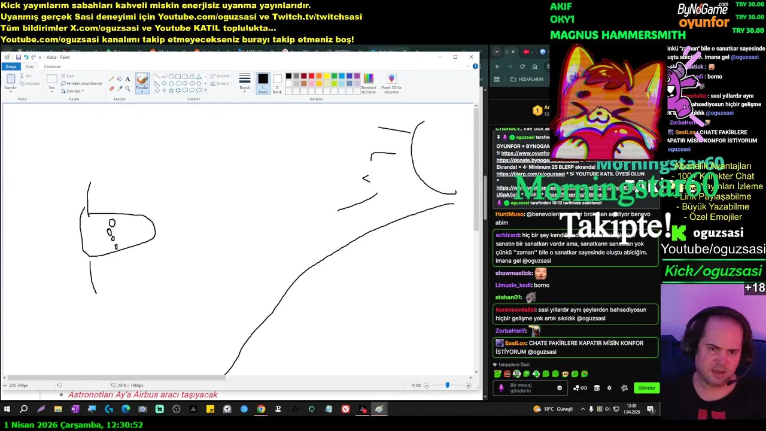766x431 pixels.
Task: Select the Text tool in Paint
Action: [127, 79]
